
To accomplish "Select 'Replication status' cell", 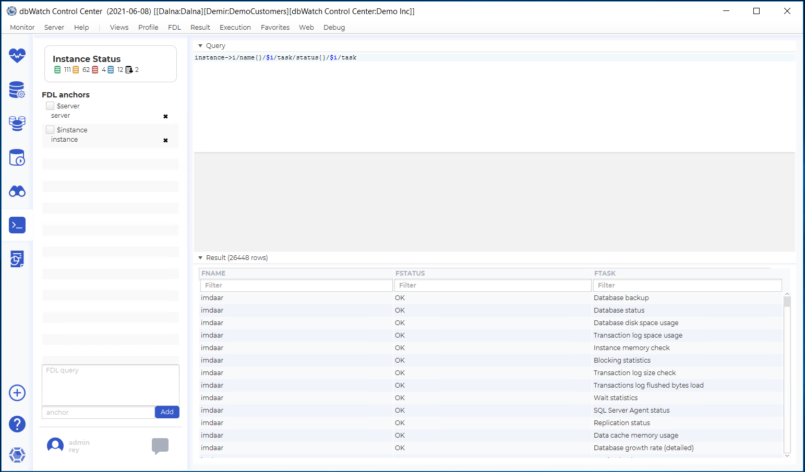I will [x=622, y=423].
